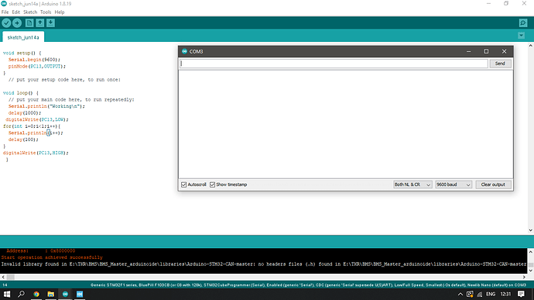Open the notification center icon
This screenshot has width=534, height=300.
click(x=521, y=295)
